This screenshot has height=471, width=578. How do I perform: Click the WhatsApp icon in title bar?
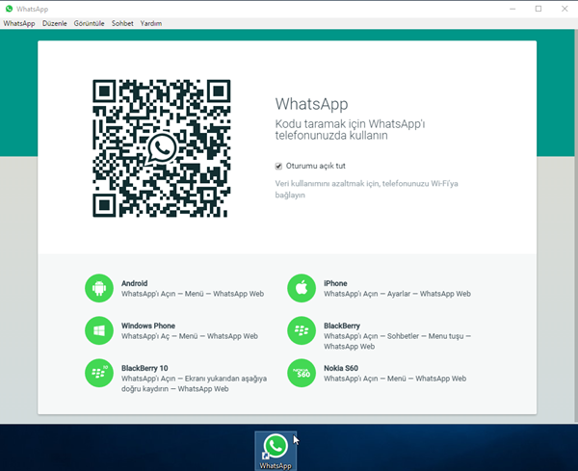coord(9,9)
